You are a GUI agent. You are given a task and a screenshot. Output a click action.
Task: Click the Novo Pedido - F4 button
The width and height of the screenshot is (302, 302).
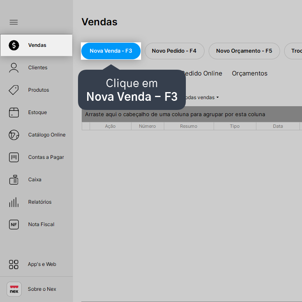174,51
